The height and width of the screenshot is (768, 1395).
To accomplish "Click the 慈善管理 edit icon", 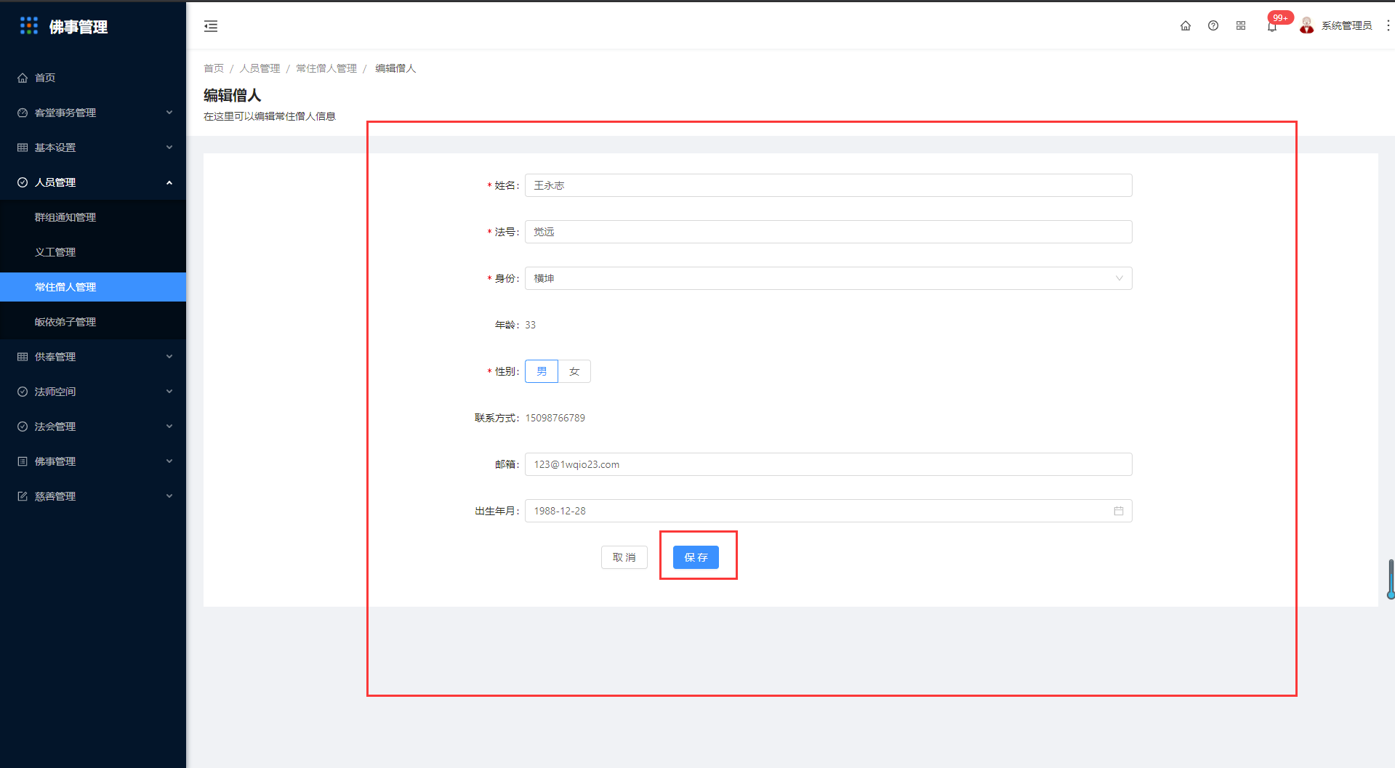I will (x=23, y=496).
